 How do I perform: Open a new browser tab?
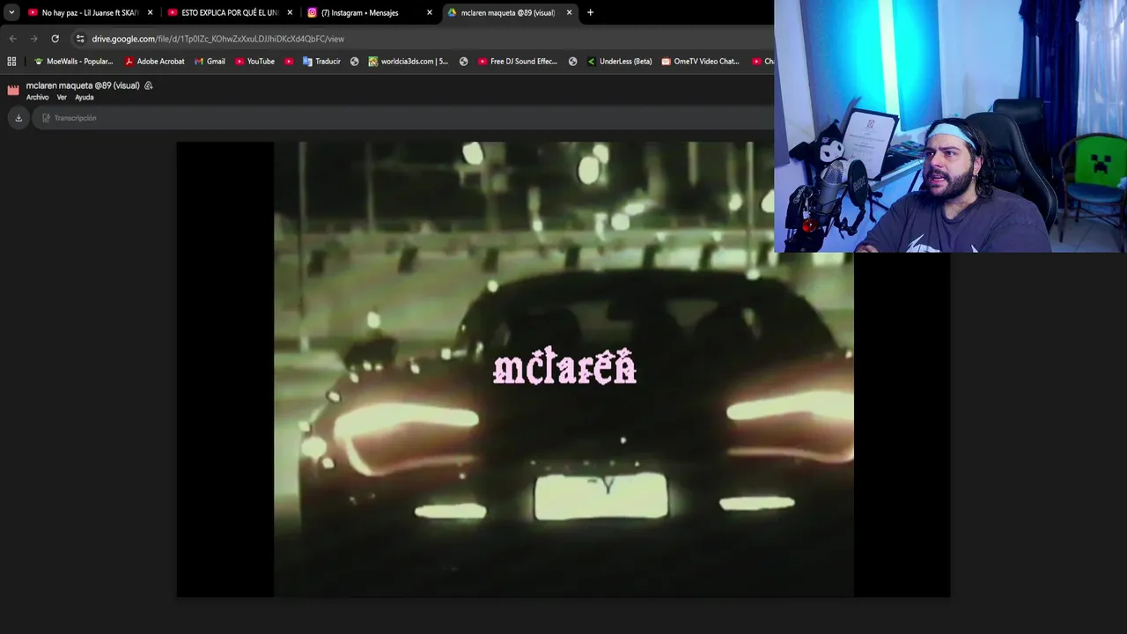590,12
